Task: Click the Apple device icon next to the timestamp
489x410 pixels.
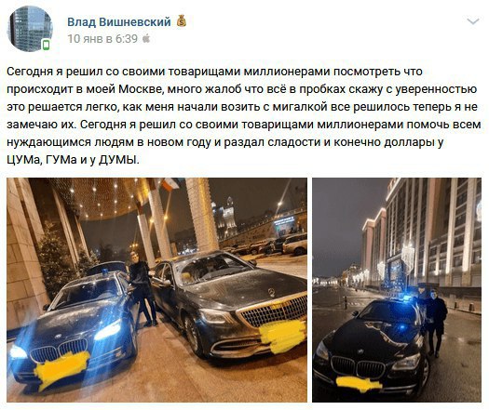Action: [x=146, y=39]
